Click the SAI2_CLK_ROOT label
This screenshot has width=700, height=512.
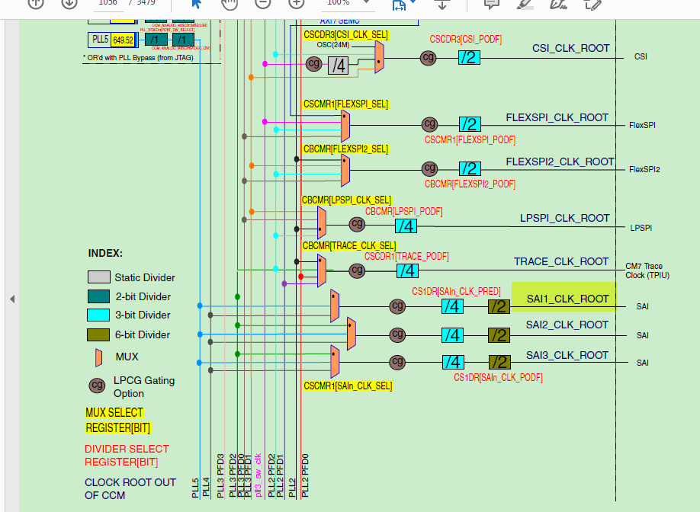(x=567, y=325)
